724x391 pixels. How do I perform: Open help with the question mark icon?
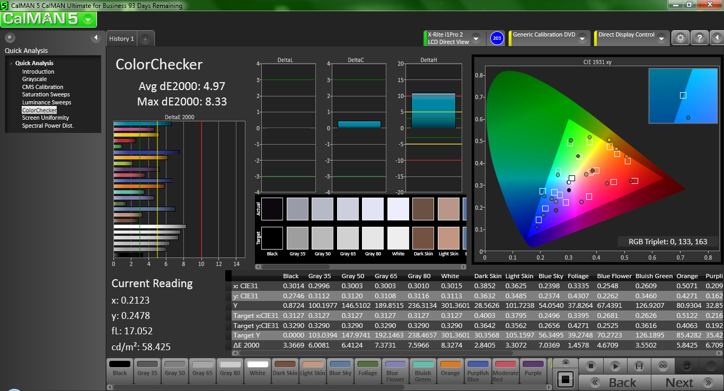click(x=700, y=38)
